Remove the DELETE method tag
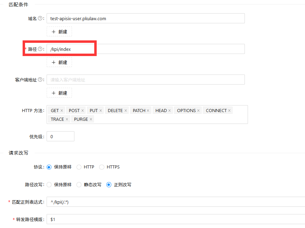This screenshot has height=228, width=305. [126, 111]
